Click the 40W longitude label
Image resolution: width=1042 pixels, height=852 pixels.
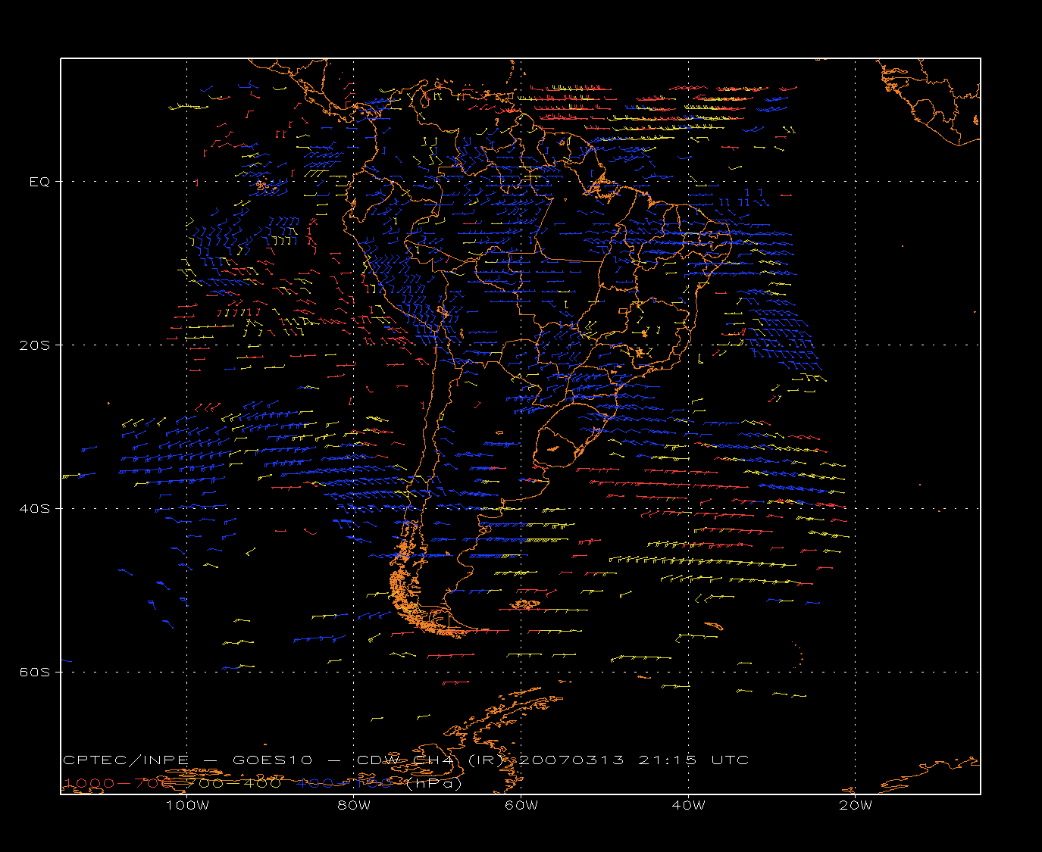pos(688,805)
